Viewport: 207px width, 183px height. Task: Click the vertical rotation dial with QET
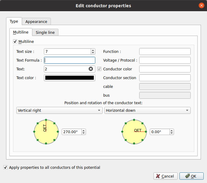tap(46, 132)
